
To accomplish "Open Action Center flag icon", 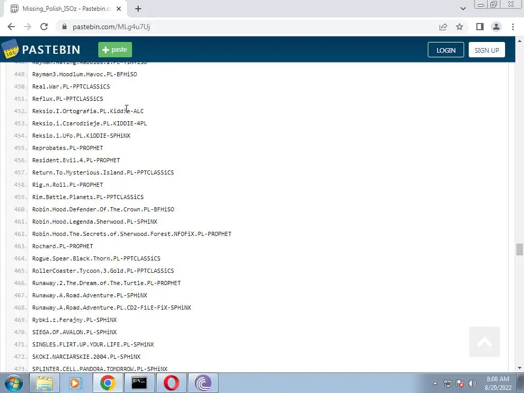I will click(460, 383).
